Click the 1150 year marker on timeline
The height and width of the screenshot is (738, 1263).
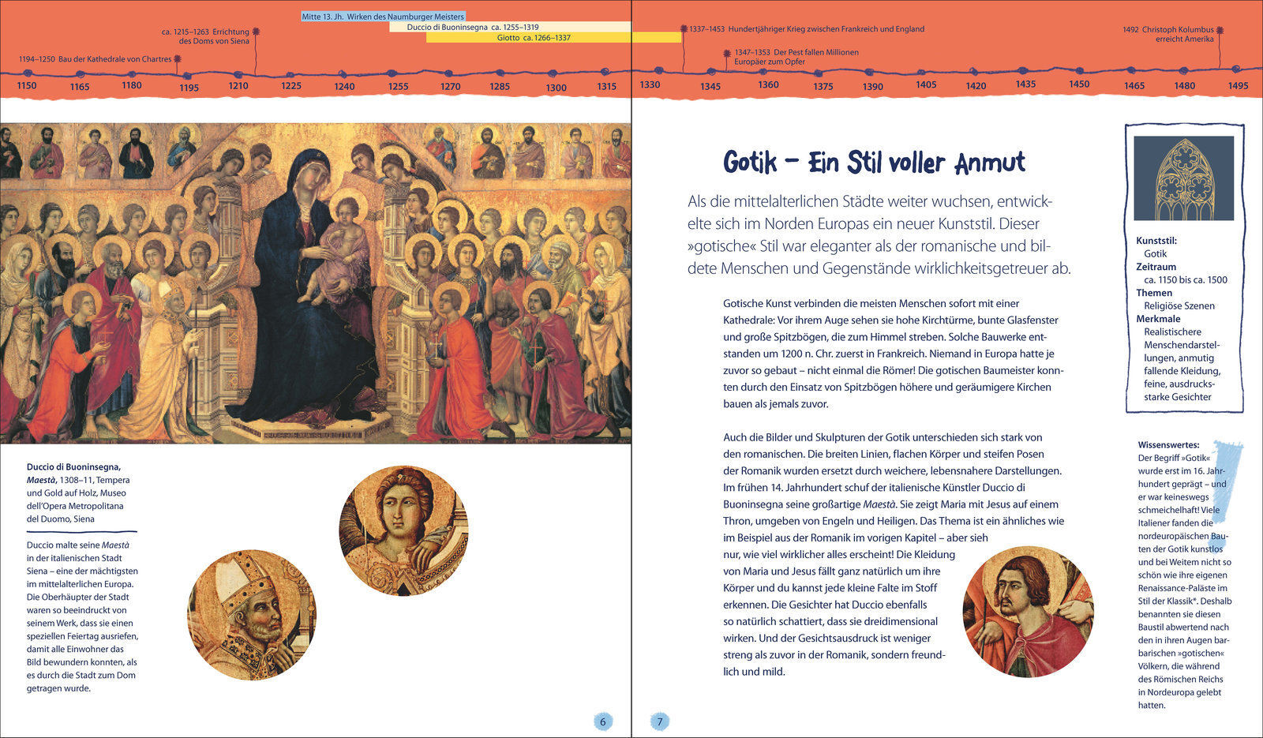pyautogui.click(x=27, y=85)
